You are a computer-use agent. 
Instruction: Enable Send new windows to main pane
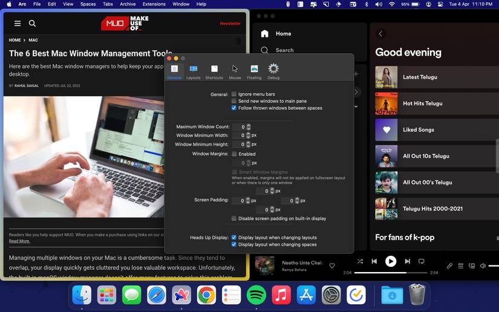234,101
